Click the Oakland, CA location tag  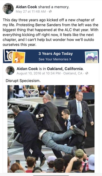73,73
